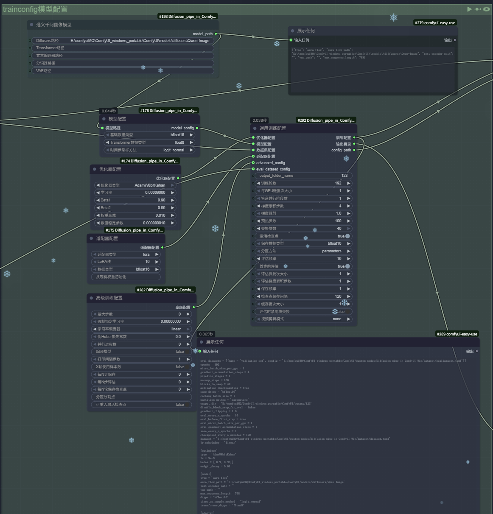This screenshot has height=514, width=493.
Task: Click the 文本编码器路径 field
Action: click(x=123, y=56)
